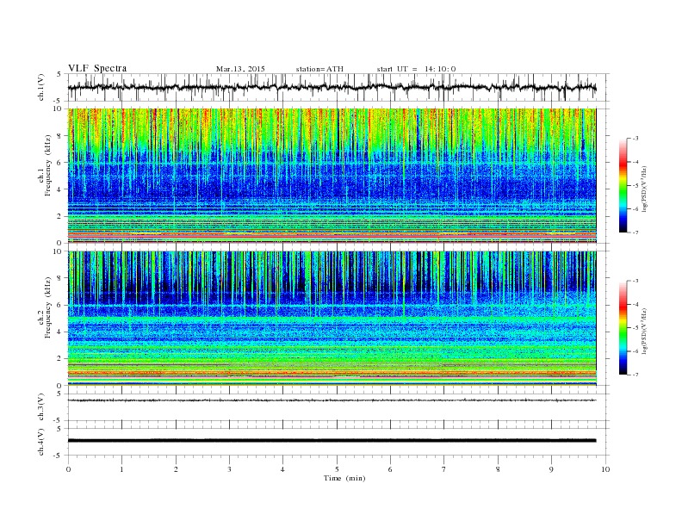Click the "ch.4(V)" axis label
The height and width of the screenshot is (527, 682).
coord(41,442)
